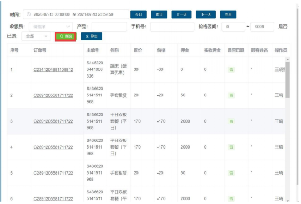The width and height of the screenshot is (301, 204).
Task: Click the 否 status tag in row 4
Action: (x=231, y=147)
